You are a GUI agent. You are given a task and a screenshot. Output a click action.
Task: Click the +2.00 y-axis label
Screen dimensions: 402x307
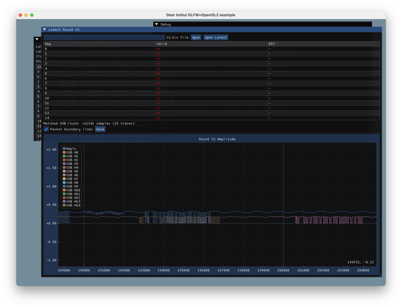point(51,149)
